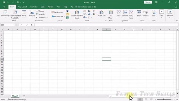Open the Symbols group dropdown
179x101 pixels.
point(170,14)
